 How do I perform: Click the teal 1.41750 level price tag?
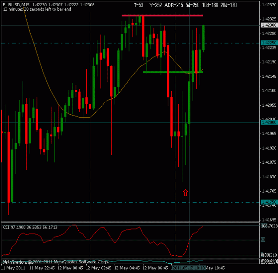269,202
